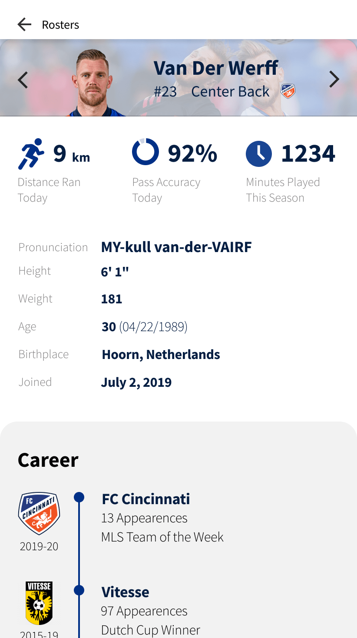Tap the running man distance icon
The image size is (357, 638).
click(x=31, y=154)
